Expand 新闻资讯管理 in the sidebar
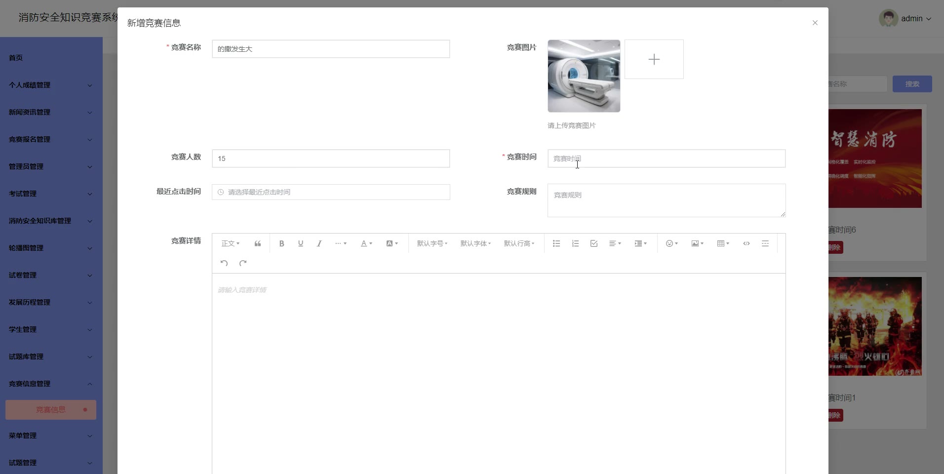Viewport: 944px width, 474px height. [x=51, y=112]
